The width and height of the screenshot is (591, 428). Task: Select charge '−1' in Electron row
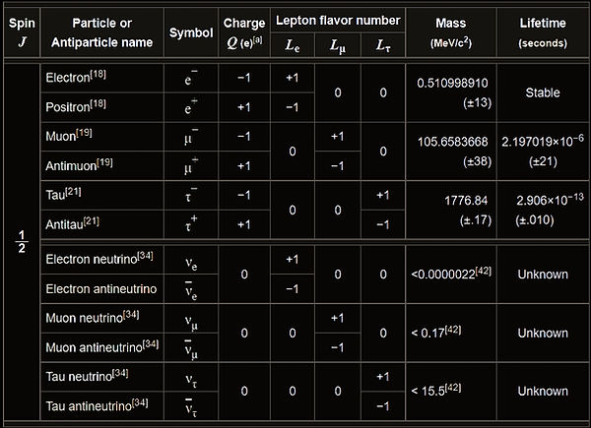[x=244, y=78]
